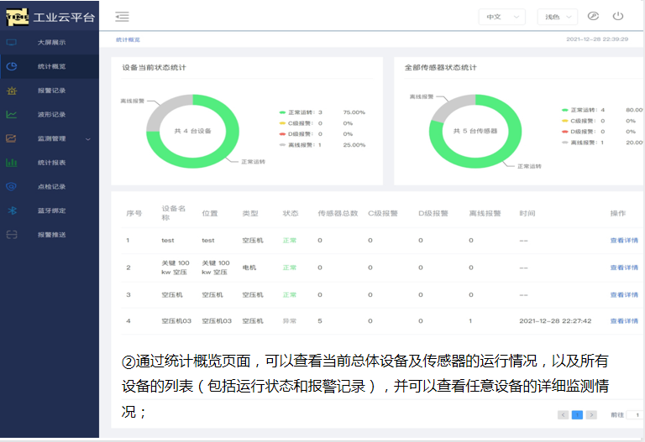645x442 pixels.
Task: Select the 波形记录 waveform chart icon
Action: point(12,115)
